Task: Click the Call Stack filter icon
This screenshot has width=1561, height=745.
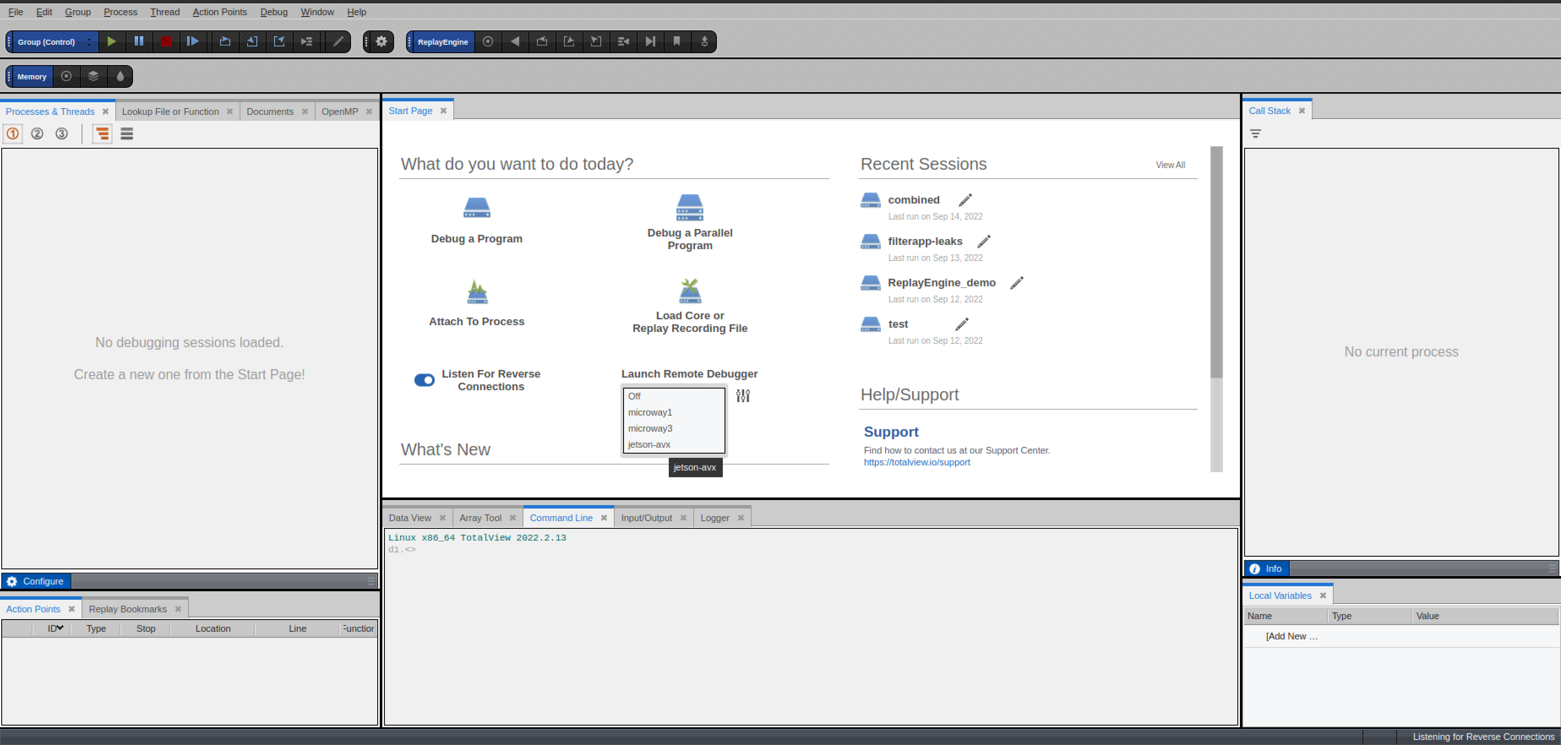Action: point(1256,133)
